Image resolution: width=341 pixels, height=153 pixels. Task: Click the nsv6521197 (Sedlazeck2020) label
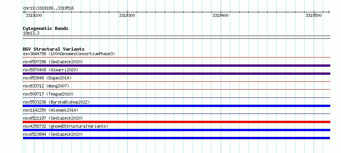click(x=53, y=118)
